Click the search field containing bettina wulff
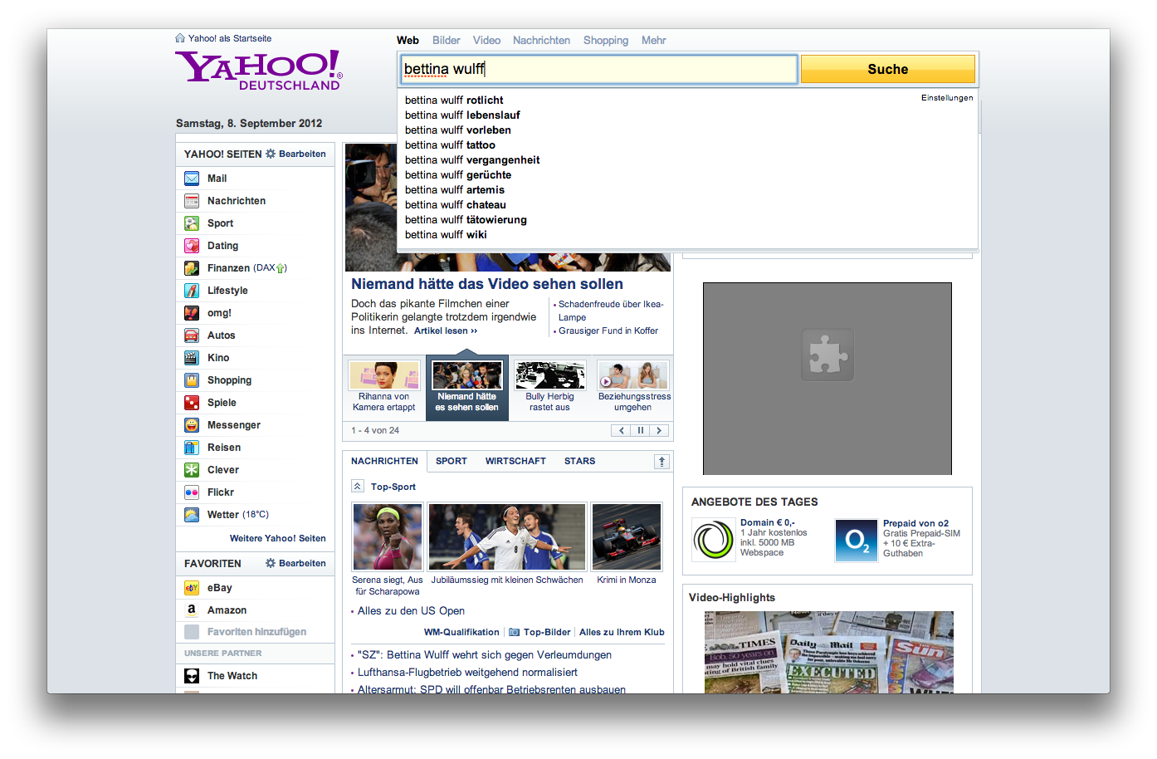1157x759 pixels. 598,69
